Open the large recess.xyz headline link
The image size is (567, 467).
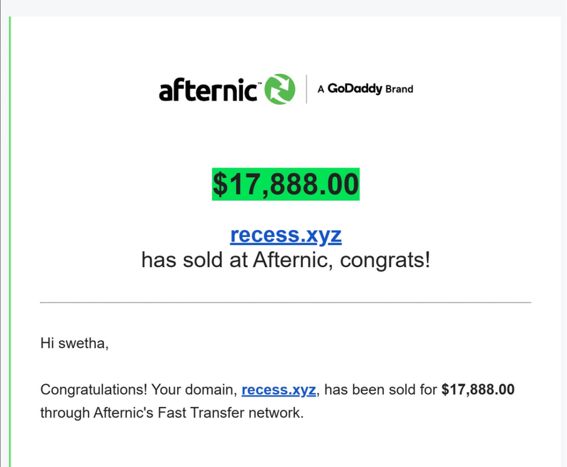click(286, 235)
